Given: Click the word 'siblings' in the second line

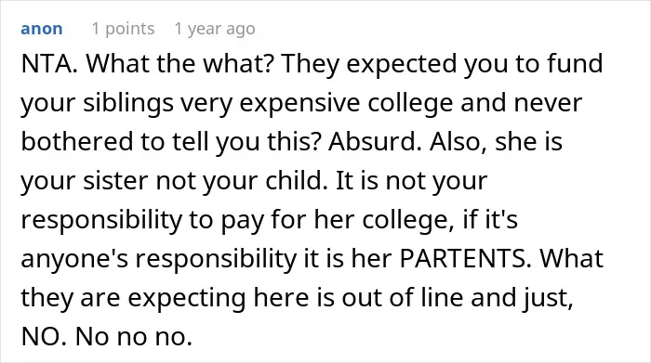Looking at the screenshot, I should 128,103.
